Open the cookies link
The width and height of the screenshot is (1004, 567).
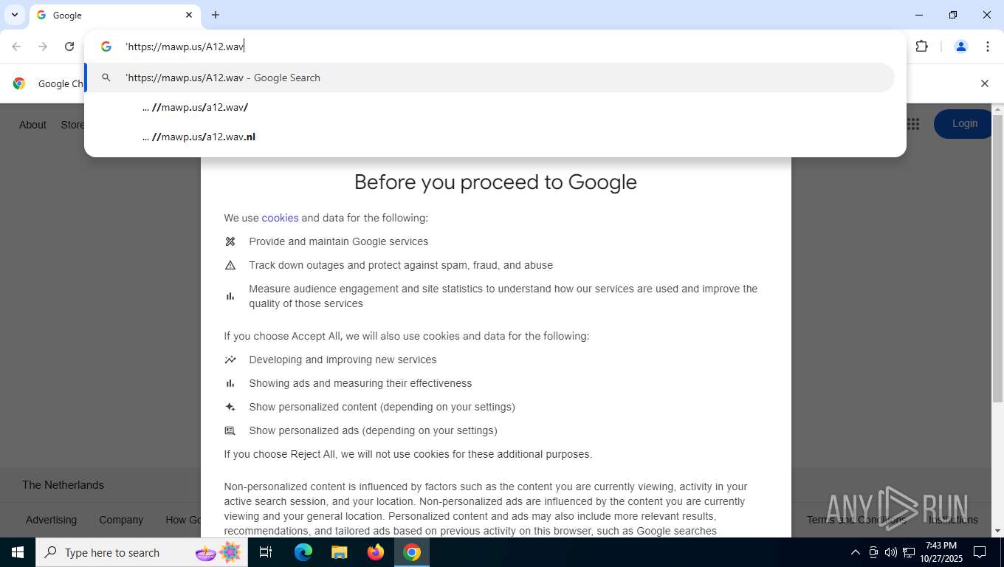pos(280,218)
